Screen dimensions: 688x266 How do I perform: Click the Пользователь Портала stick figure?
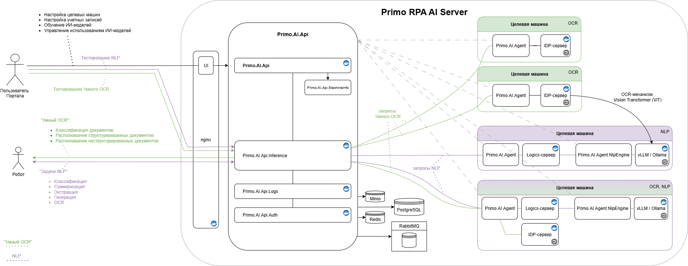(x=15, y=70)
